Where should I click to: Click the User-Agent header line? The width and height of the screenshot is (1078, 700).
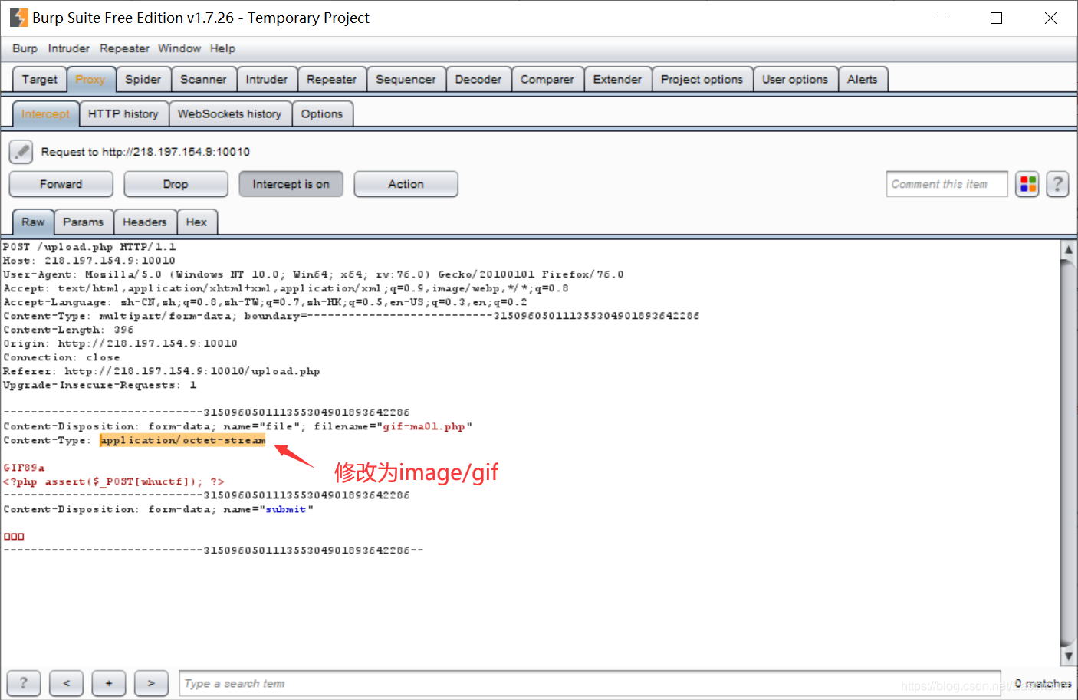314,274
